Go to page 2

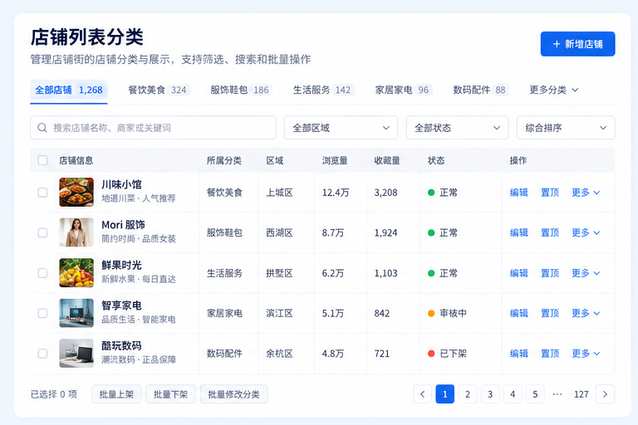pyautogui.click(x=468, y=394)
